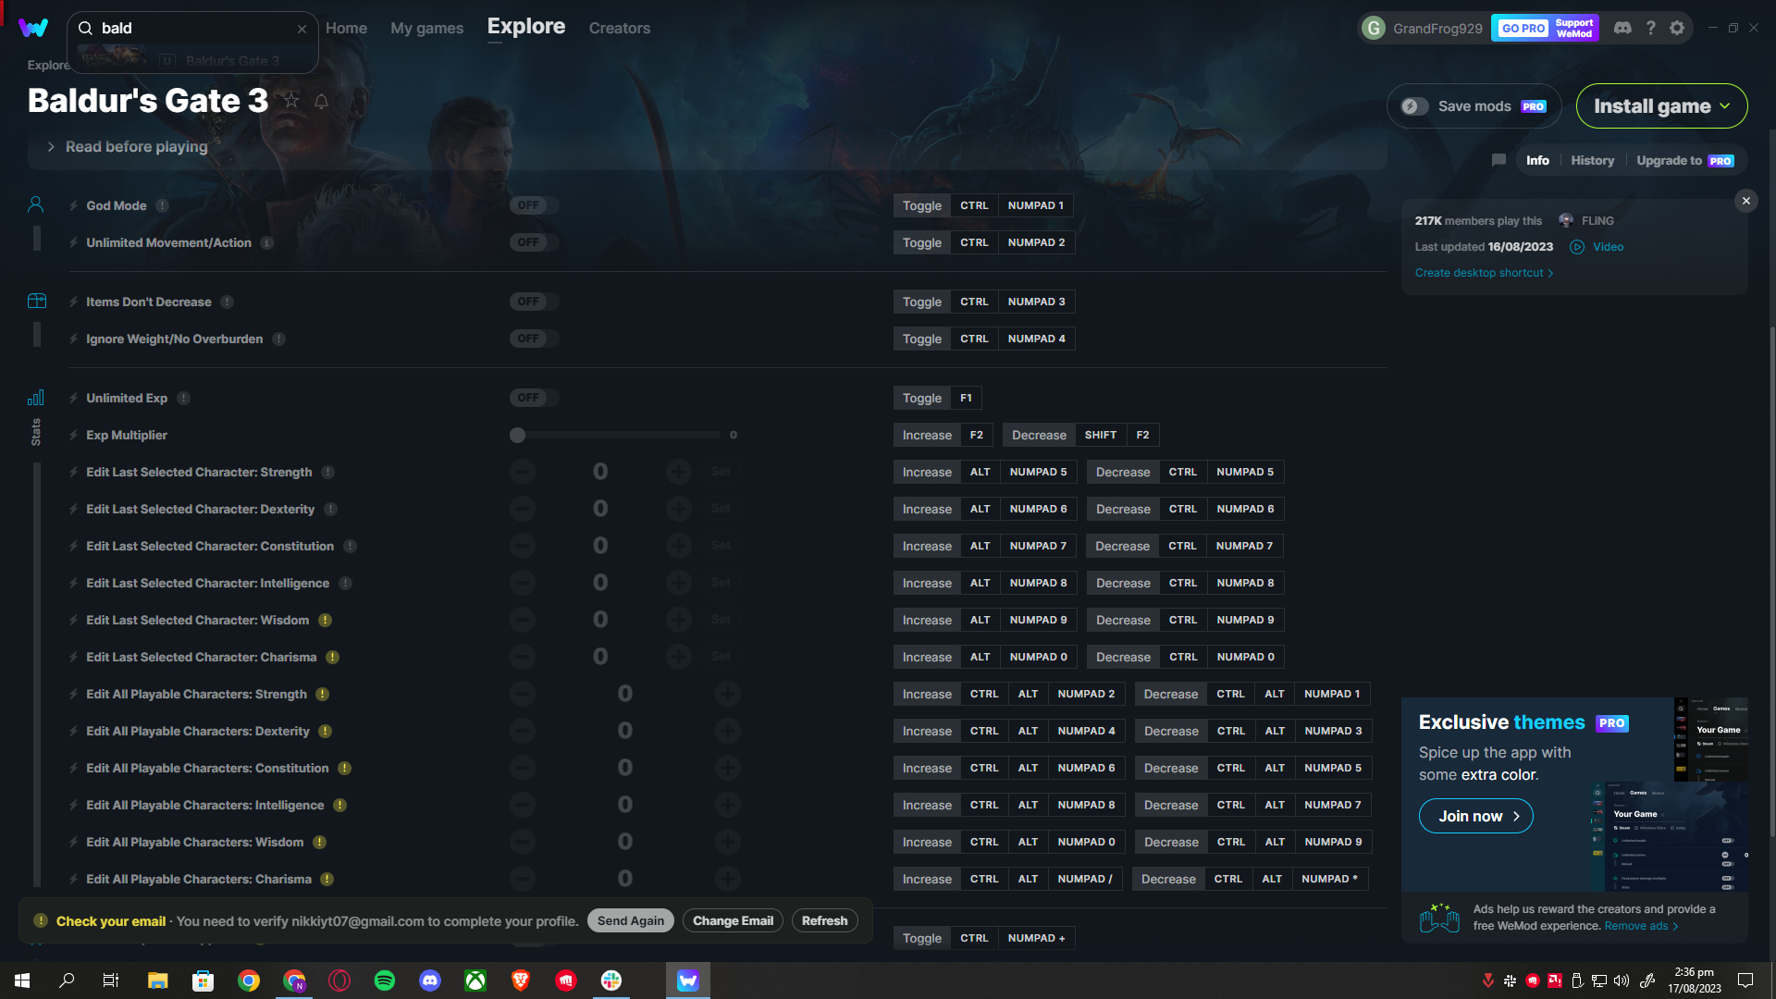Image resolution: width=1776 pixels, height=999 pixels.
Task: Favorite Baldur's Gate 3 with the star icon
Action: [291, 101]
